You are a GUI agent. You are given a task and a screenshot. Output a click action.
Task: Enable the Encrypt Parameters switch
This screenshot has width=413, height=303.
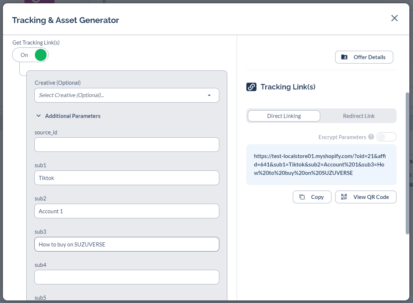point(386,137)
